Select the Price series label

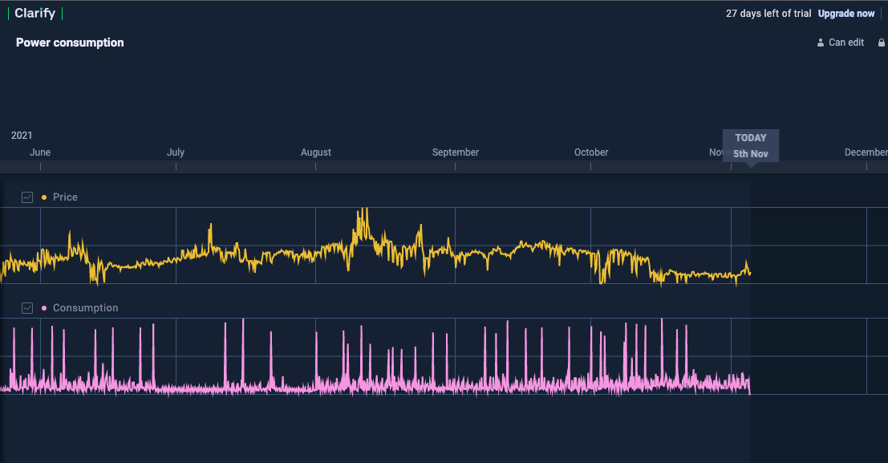(x=65, y=197)
